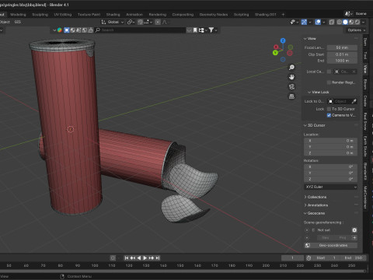Switch to the Modeling workspace tab
Image resolution: width=373 pixels, height=280 pixels.
point(18,15)
